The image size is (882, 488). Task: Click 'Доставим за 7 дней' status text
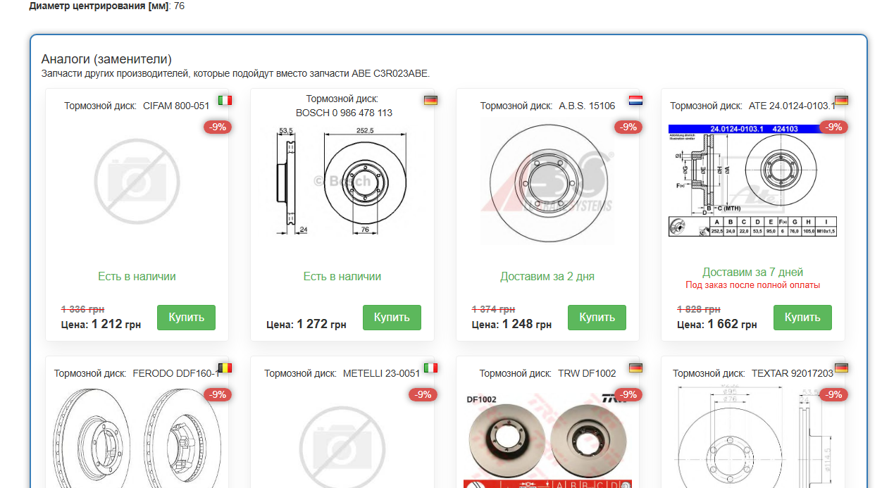point(753,272)
